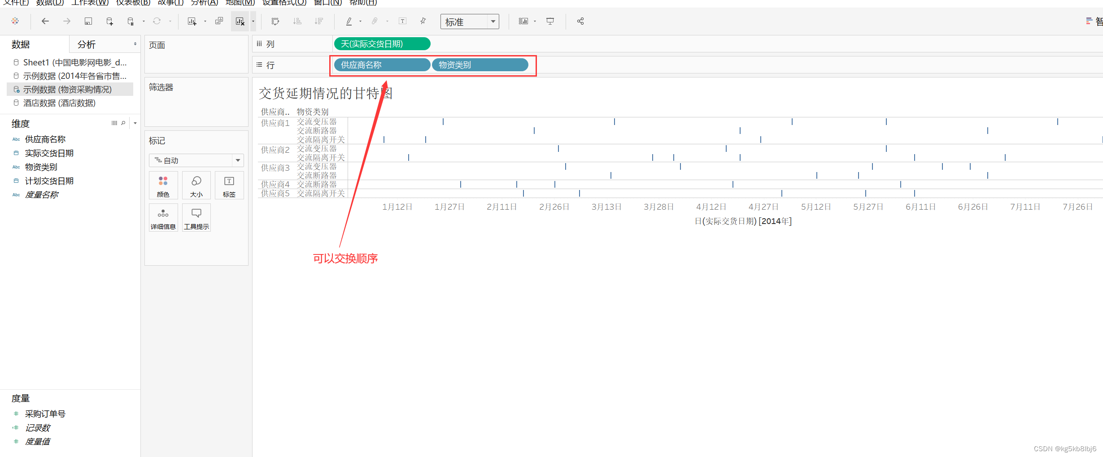Click the run update refresh icon

click(x=157, y=21)
